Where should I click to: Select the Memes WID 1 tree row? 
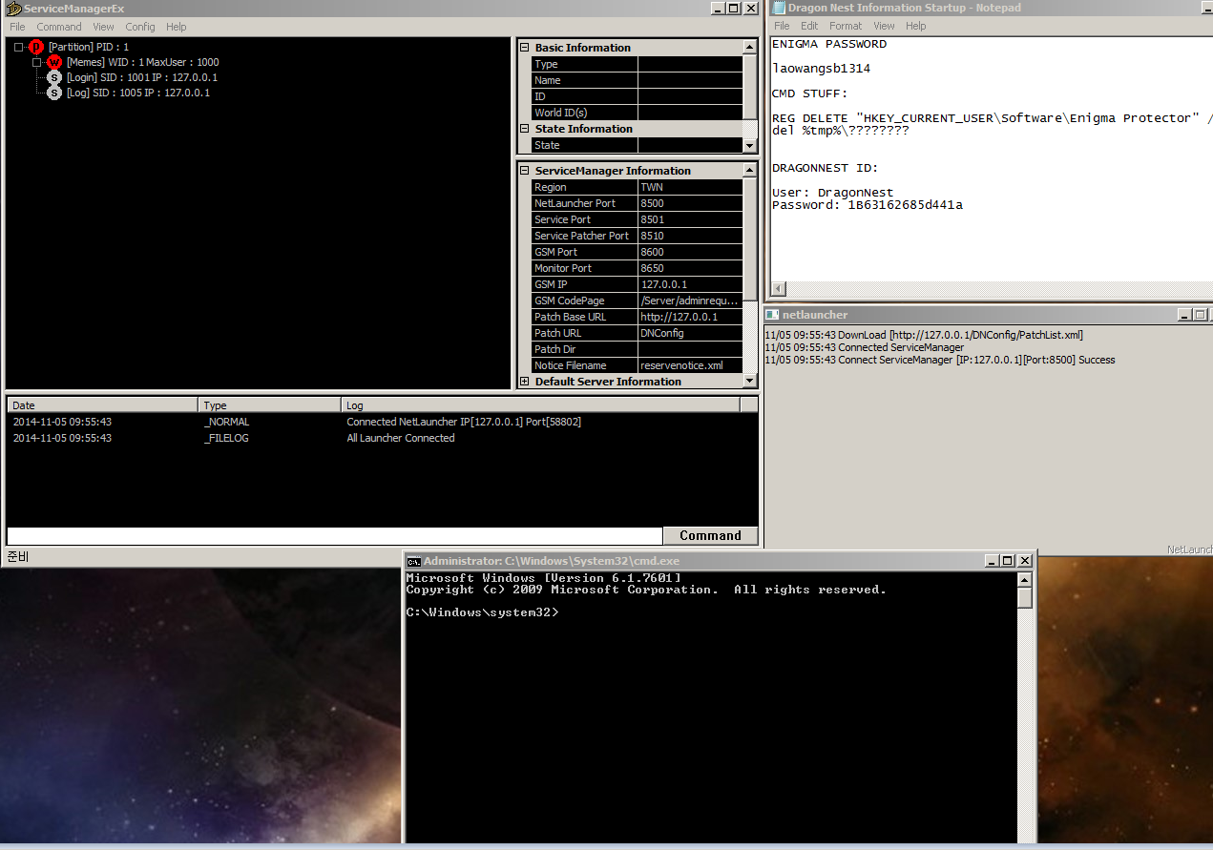tap(142, 62)
